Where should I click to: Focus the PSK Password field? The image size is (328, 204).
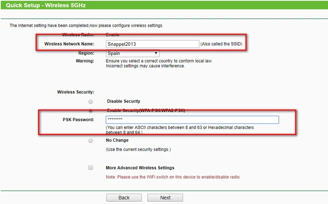click(192, 120)
